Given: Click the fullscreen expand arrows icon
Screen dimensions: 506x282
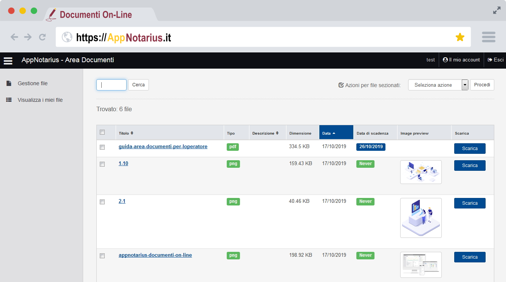Looking at the screenshot, I should 497,11.
